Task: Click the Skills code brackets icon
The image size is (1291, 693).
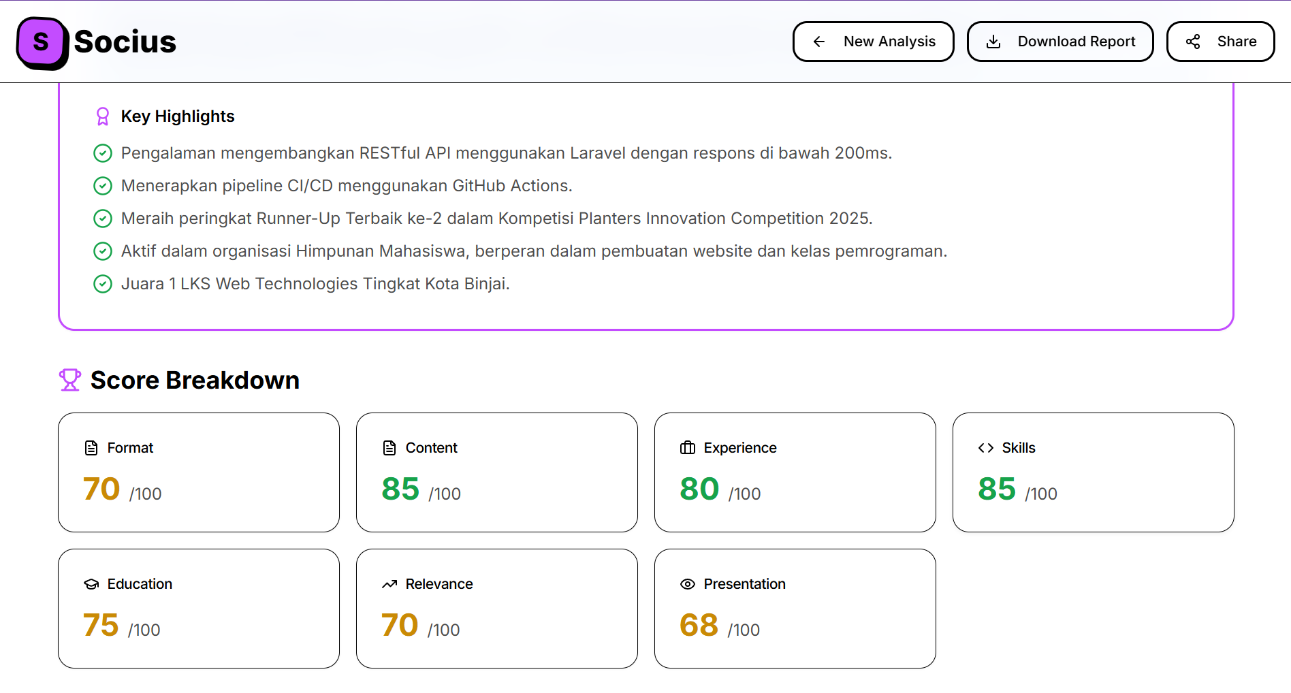Action: (986, 448)
